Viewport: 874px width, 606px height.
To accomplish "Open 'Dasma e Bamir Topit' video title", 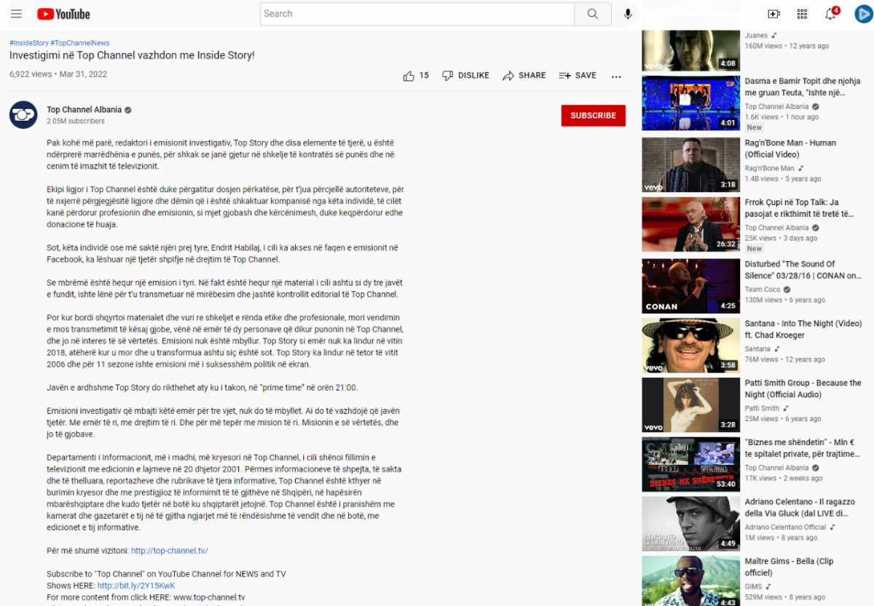I will 803,87.
